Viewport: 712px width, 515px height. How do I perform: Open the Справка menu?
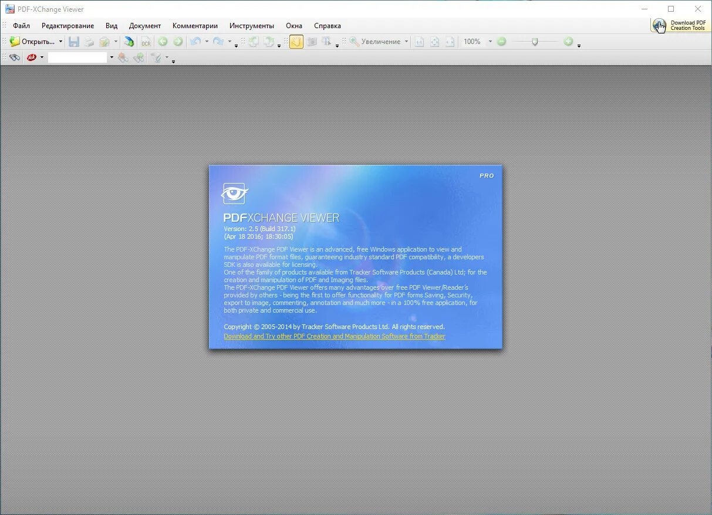(x=328, y=26)
